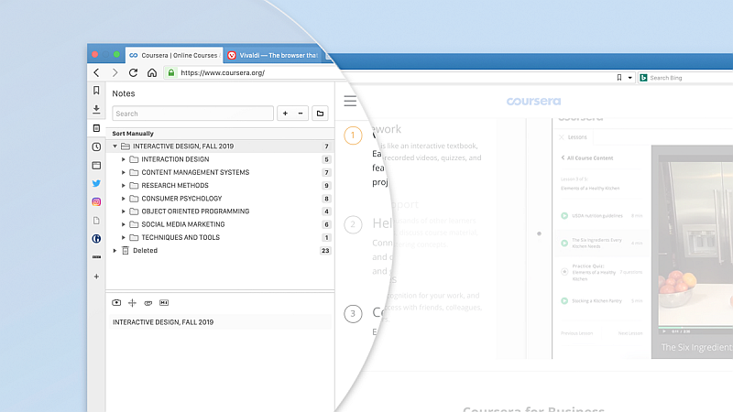Open the Coursera hamburger menu

coord(350,101)
